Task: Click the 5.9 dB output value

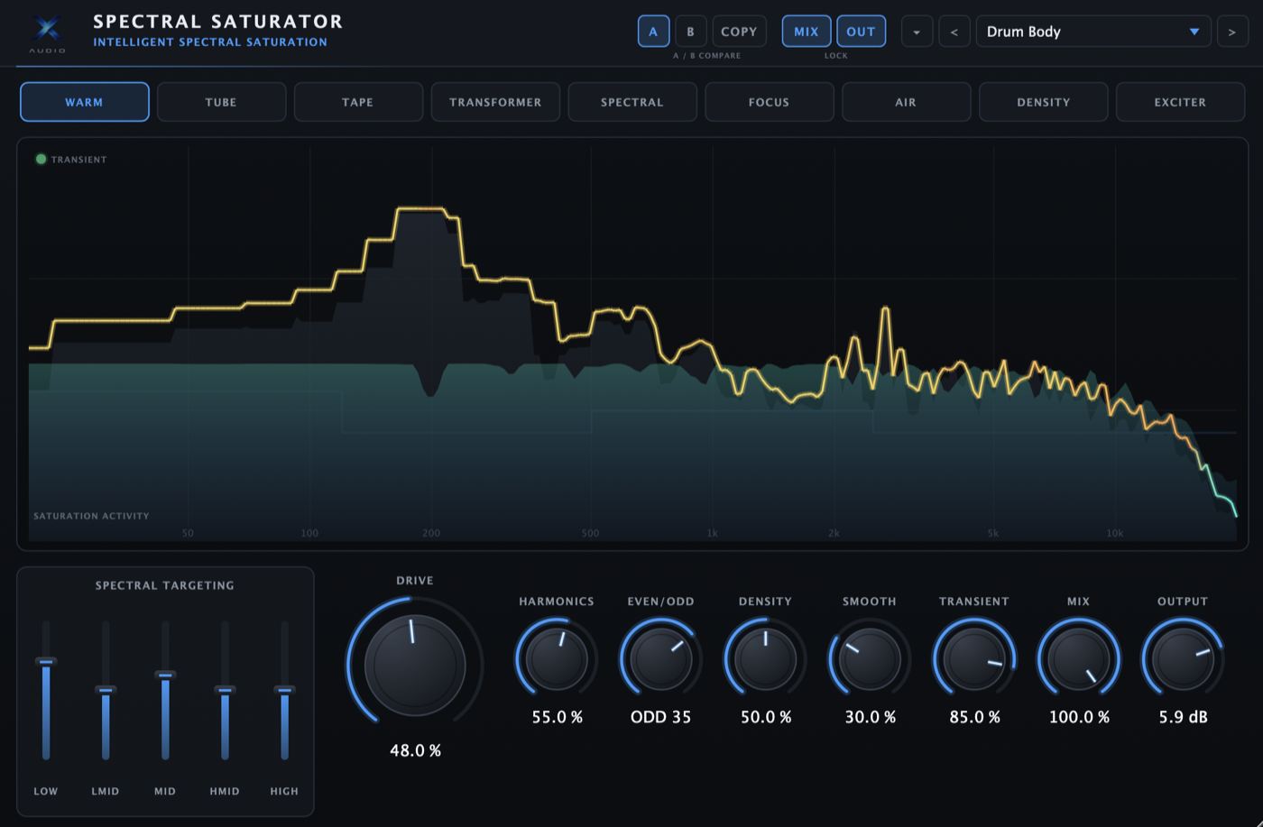Action: (1183, 717)
